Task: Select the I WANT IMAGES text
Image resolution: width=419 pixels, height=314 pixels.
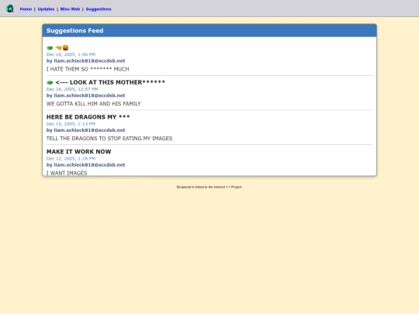Action: point(67,173)
